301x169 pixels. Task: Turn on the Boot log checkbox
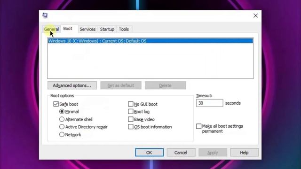(x=131, y=112)
